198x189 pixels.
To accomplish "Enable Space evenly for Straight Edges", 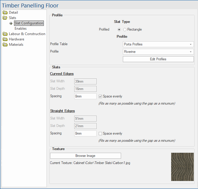I will click(100, 134).
